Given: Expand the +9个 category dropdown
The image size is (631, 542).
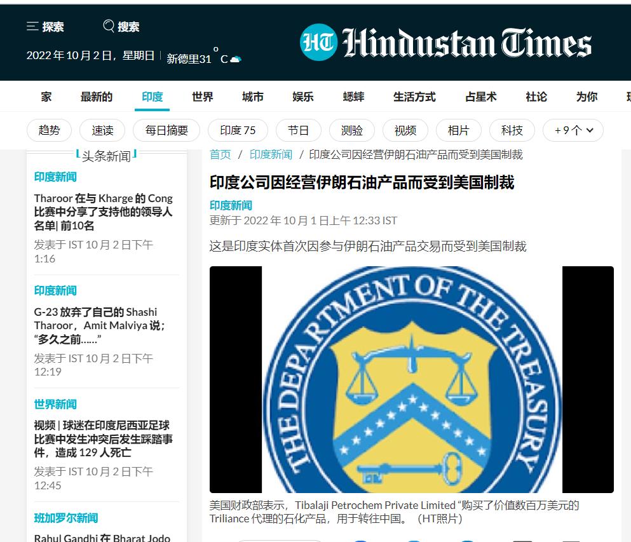Looking at the screenshot, I should pyautogui.click(x=573, y=130).
